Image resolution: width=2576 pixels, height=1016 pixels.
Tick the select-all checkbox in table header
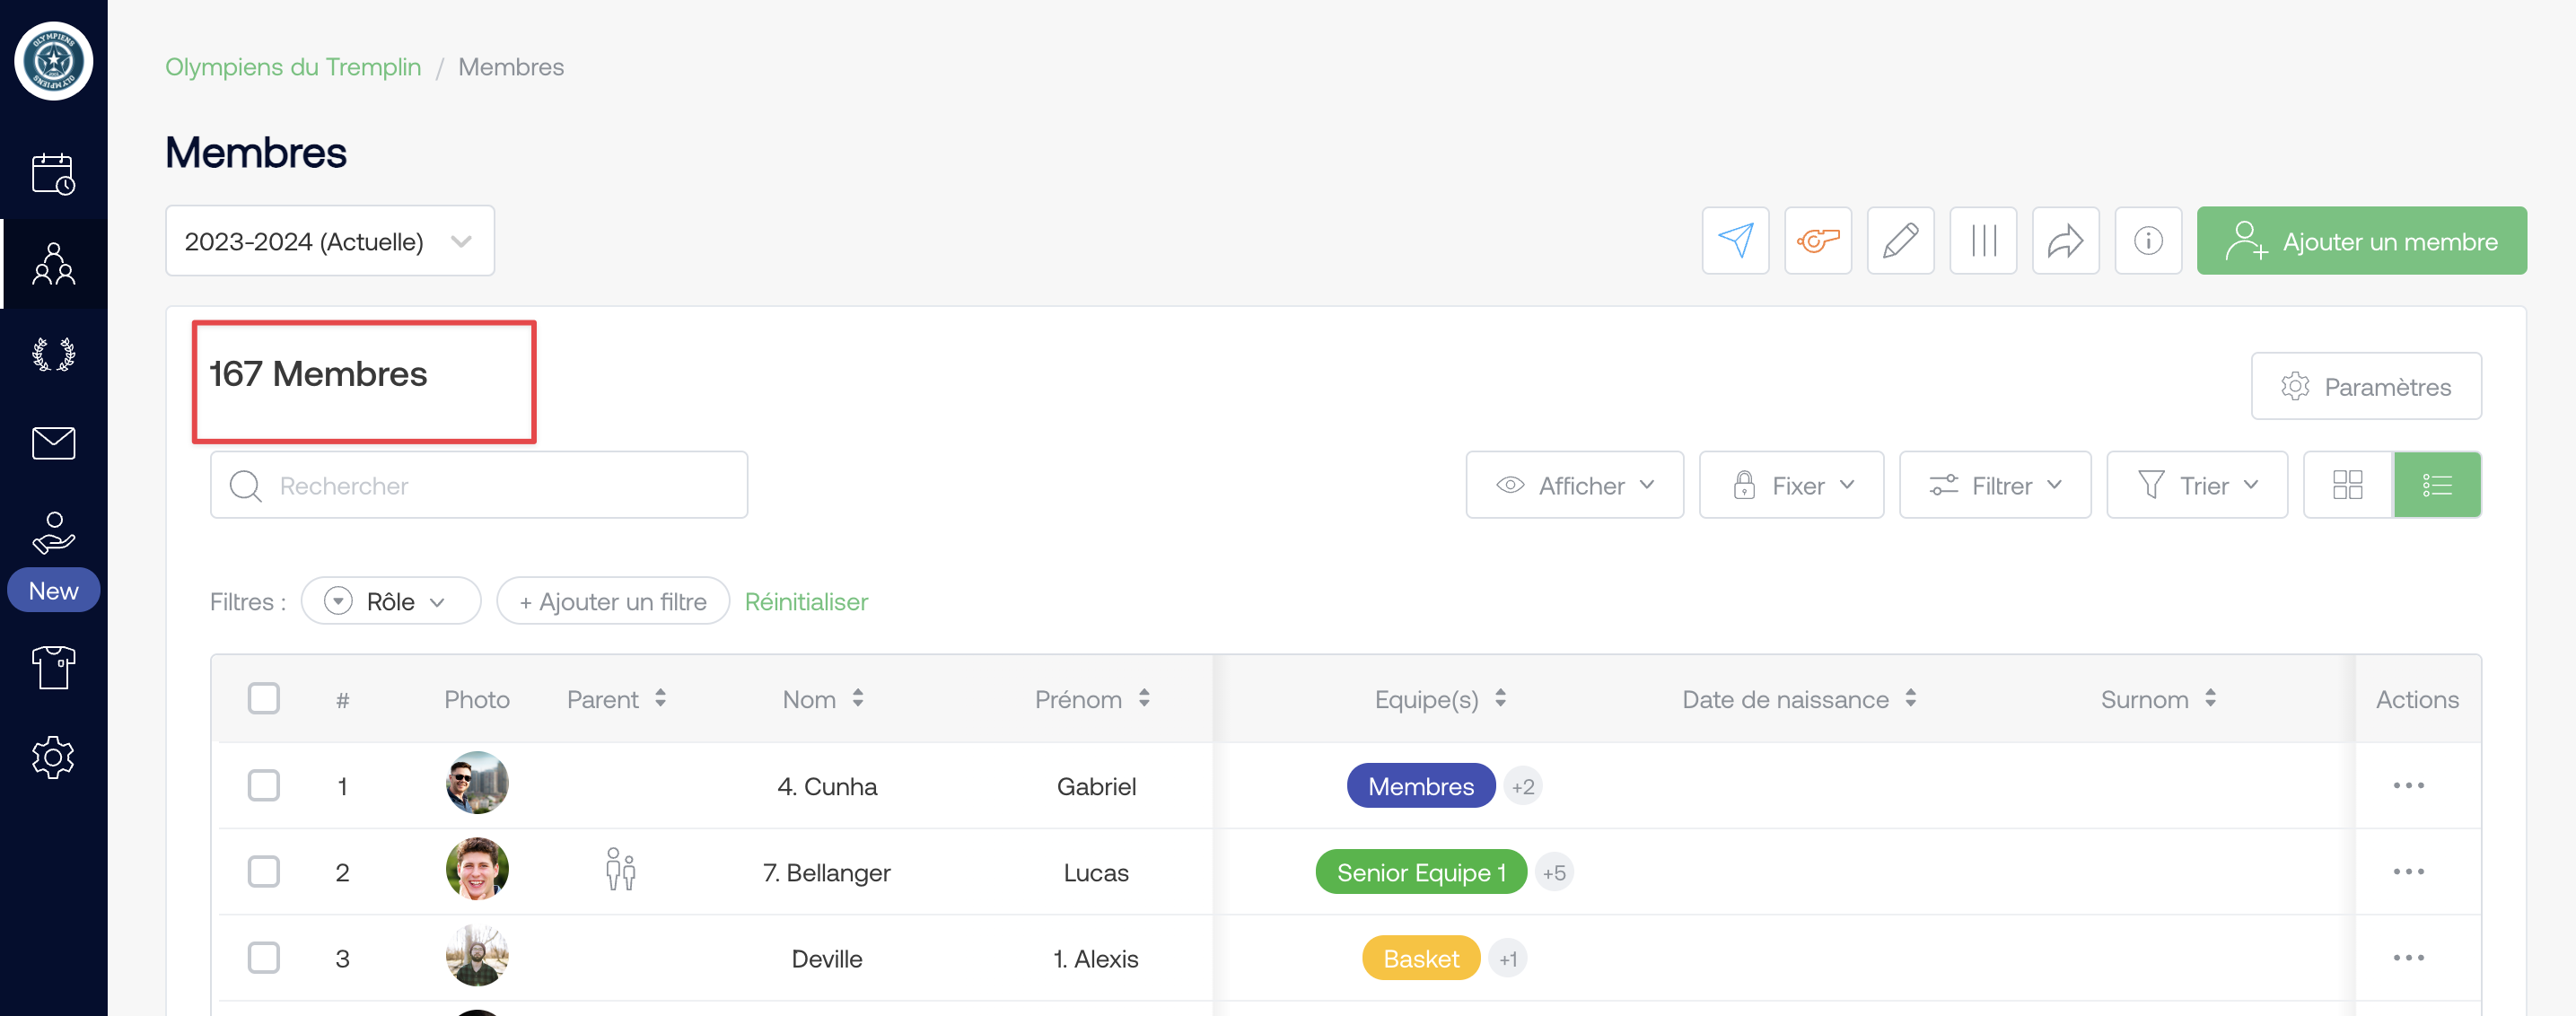[x=264, y=698]
